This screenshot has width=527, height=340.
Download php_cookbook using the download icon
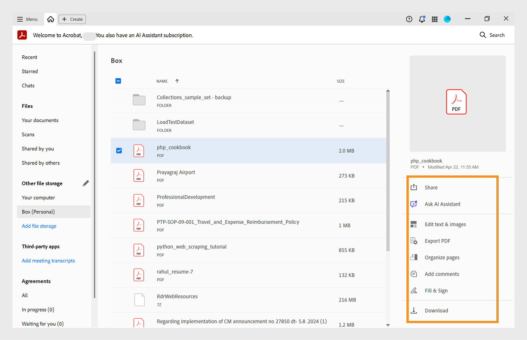tap(414, 310)
